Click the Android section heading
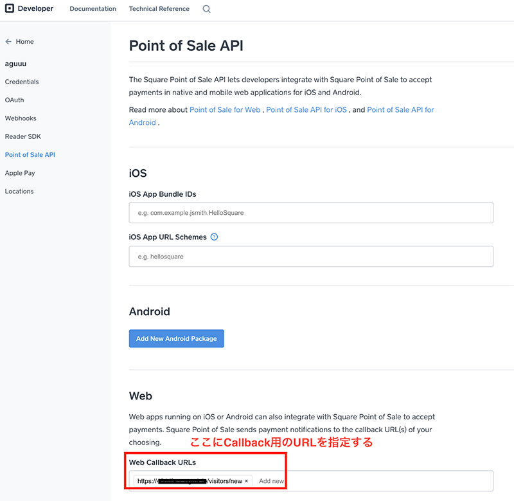The height and width of the screenshot is (501, 514). pyautogui.click(x=150, y=311)
